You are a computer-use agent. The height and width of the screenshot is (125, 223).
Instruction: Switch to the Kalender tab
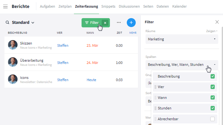tap(179, 6)
